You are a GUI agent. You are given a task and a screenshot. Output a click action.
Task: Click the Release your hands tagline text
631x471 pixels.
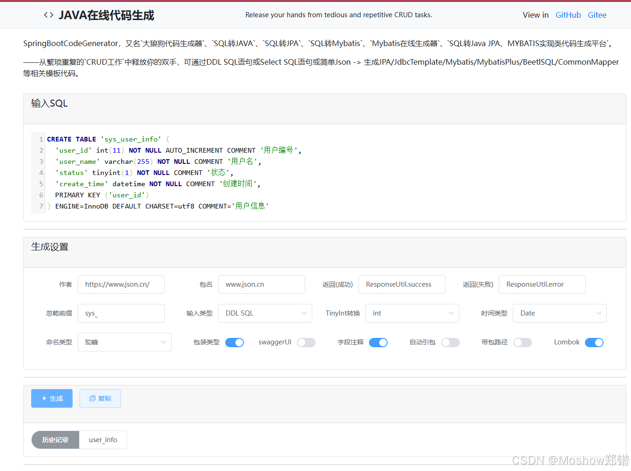339,15
